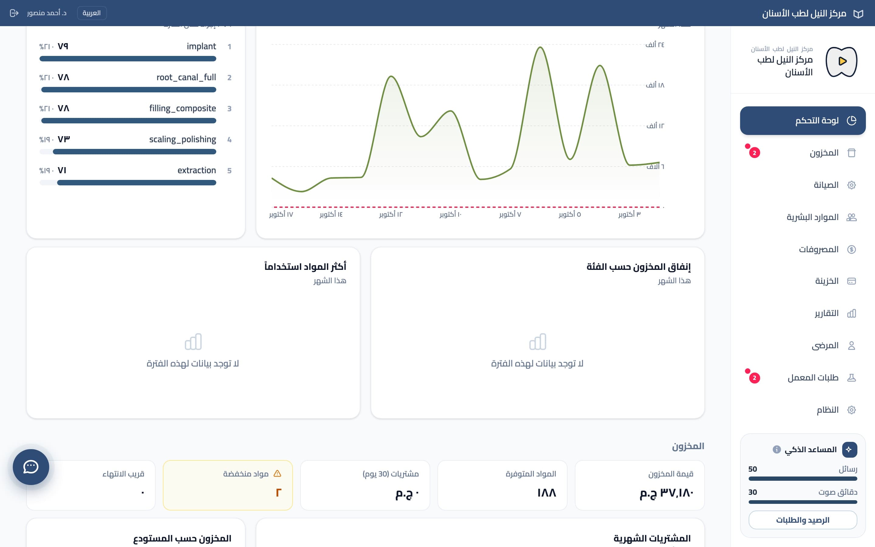The height and width of the screenshot is (547, 875).
Task: Click the info icon next to المساعد الذكي
Action: [777, 449]
